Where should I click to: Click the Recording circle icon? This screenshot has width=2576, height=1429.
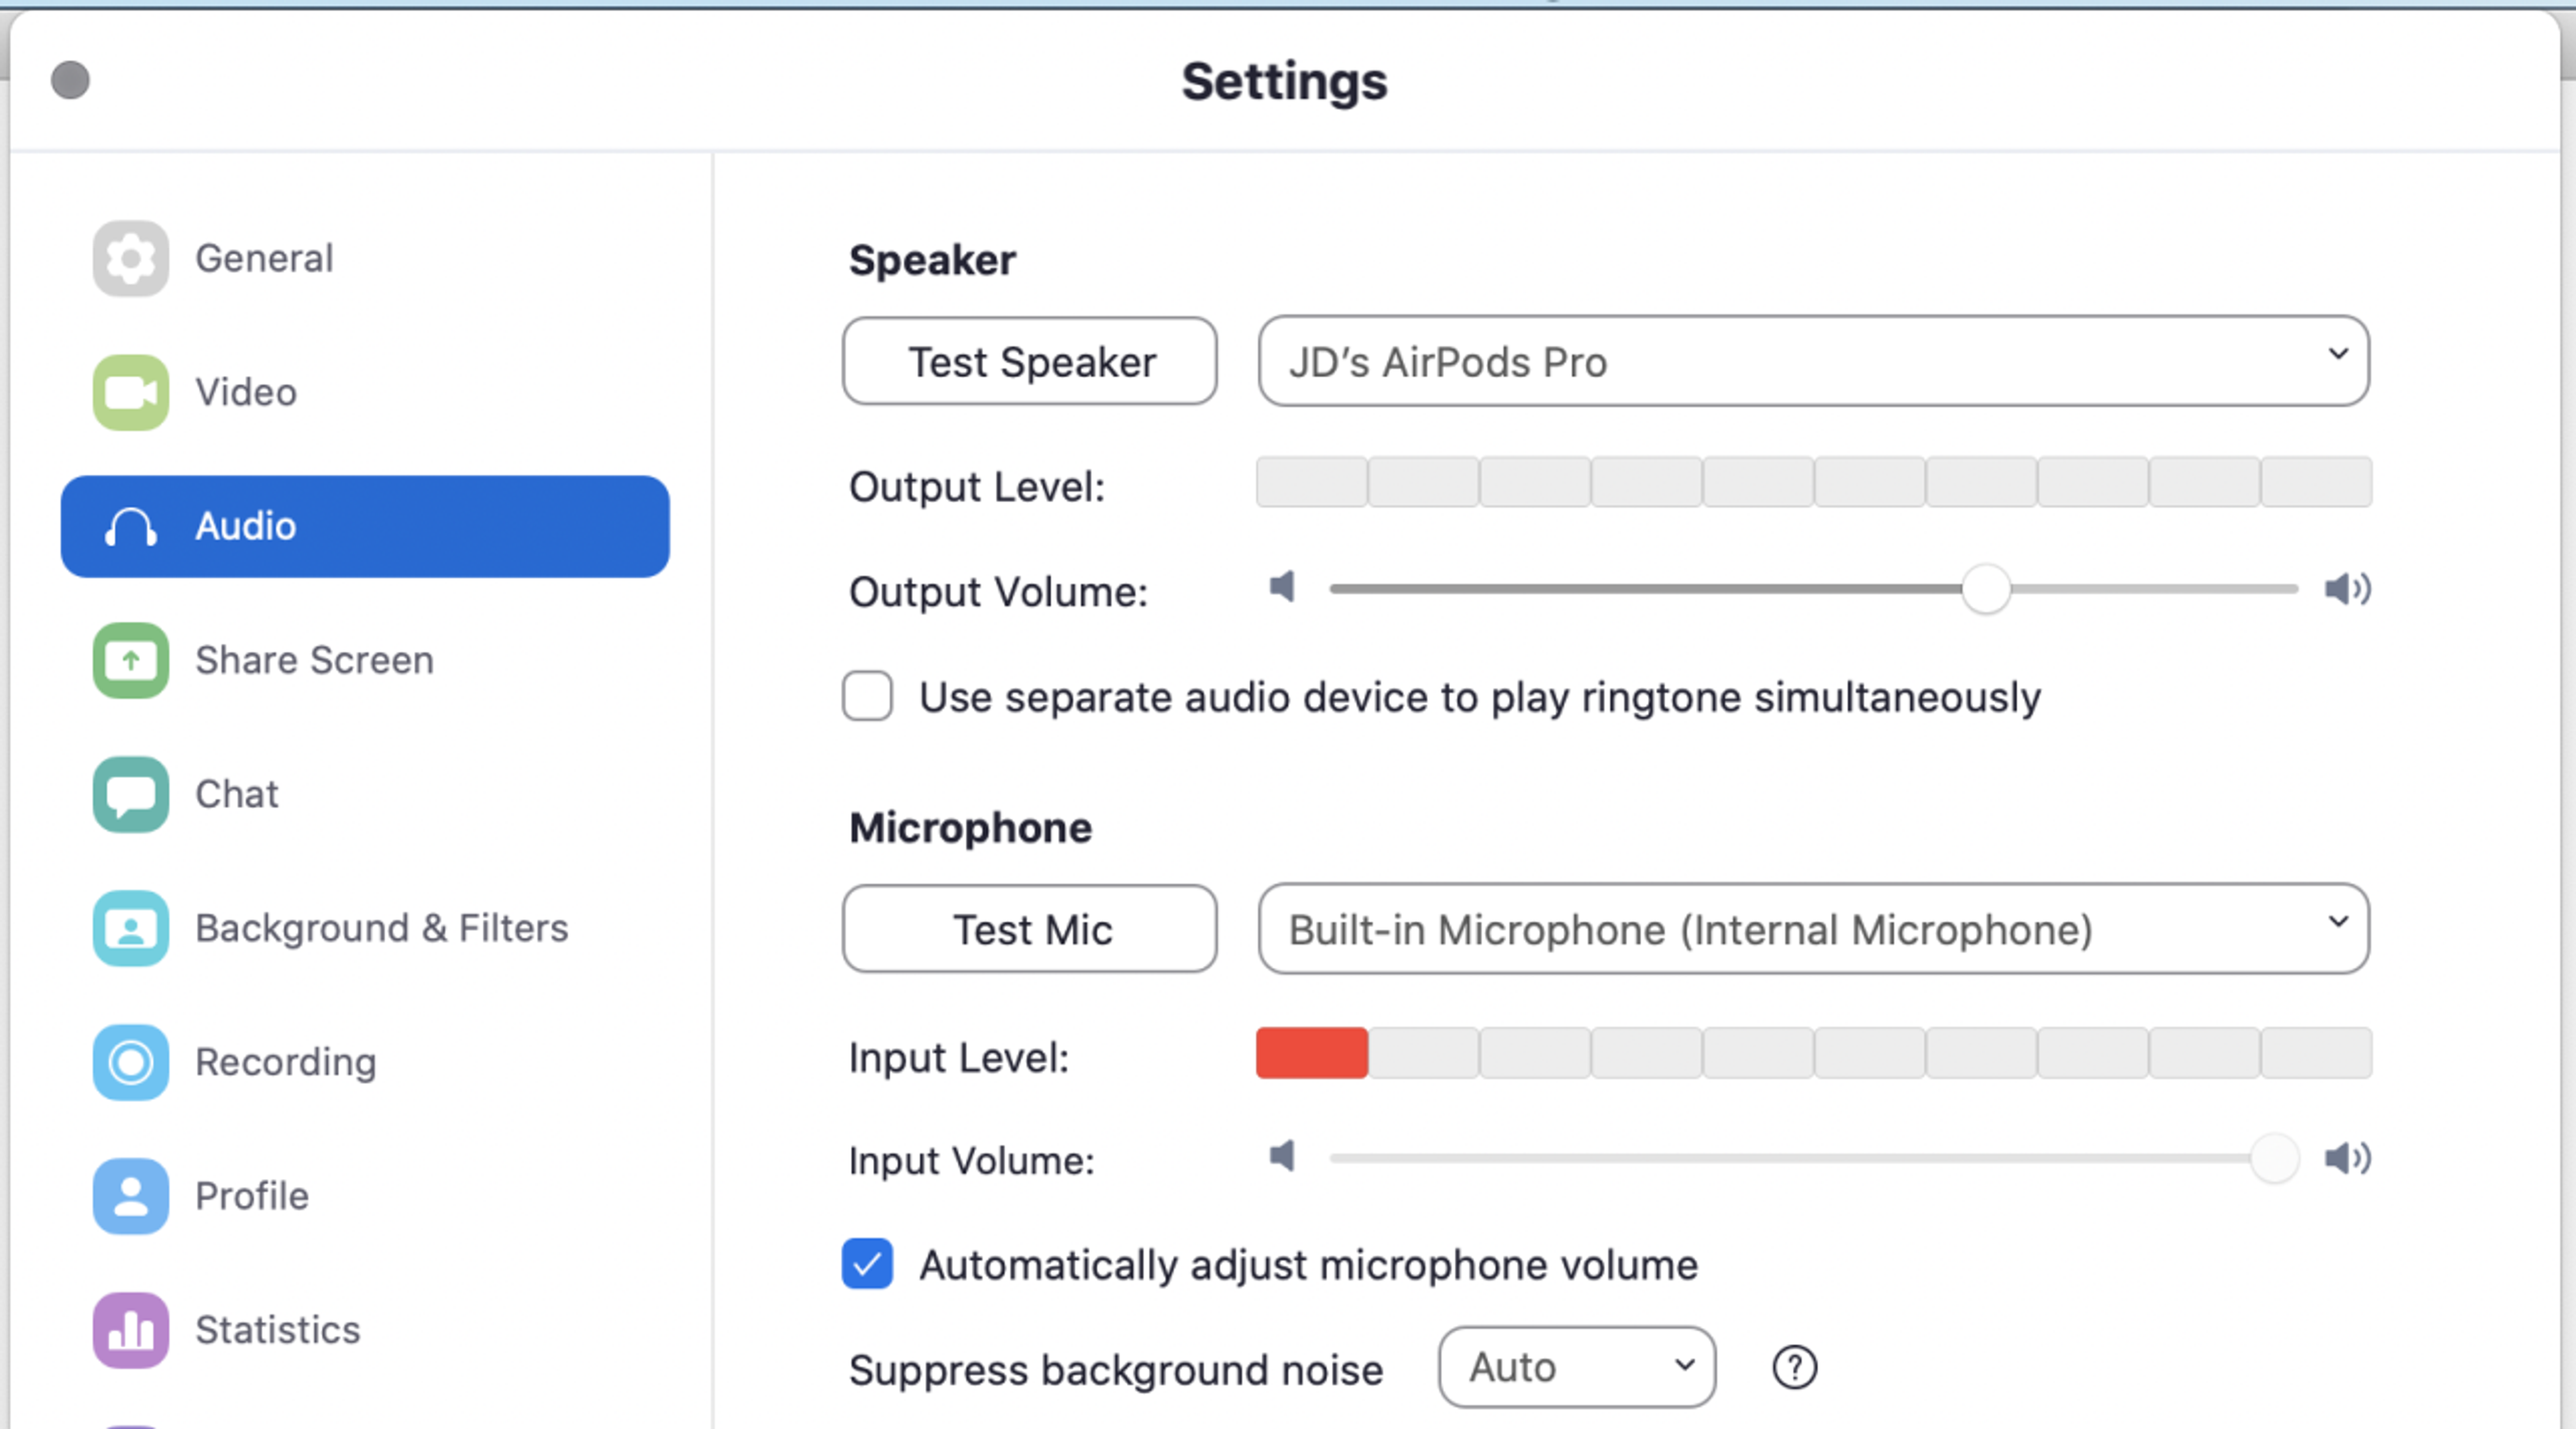(x=130, y=1062)
